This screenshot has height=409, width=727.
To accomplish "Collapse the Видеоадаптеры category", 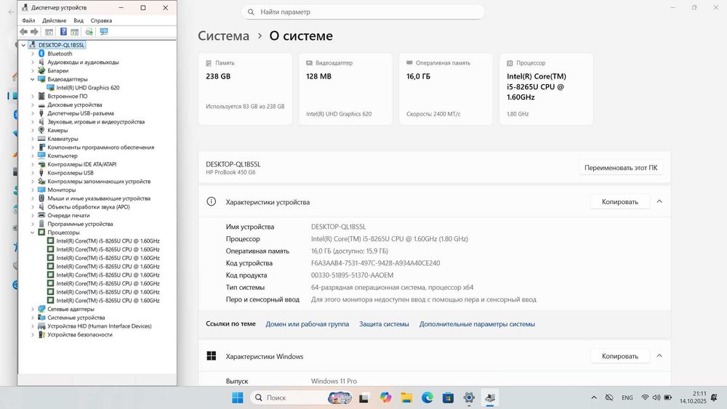I will [x=33, y=79].
